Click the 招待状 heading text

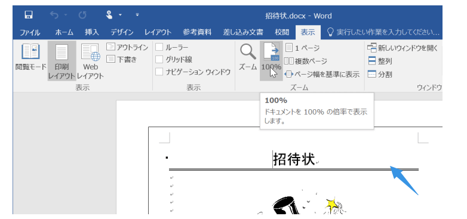(294, 159)
